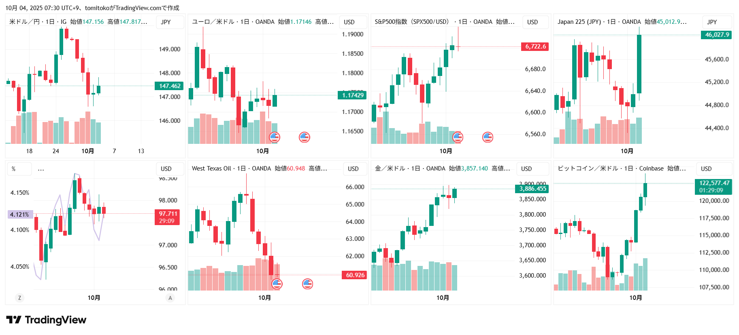
Task: Click the right US flag event icon on the euro/dollar chart
Action: (305, 137)
